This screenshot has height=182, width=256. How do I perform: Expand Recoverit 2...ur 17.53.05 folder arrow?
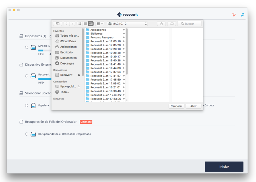[124, 99]
